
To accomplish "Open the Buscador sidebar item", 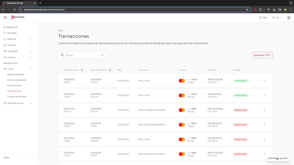I will pos(12,33).
